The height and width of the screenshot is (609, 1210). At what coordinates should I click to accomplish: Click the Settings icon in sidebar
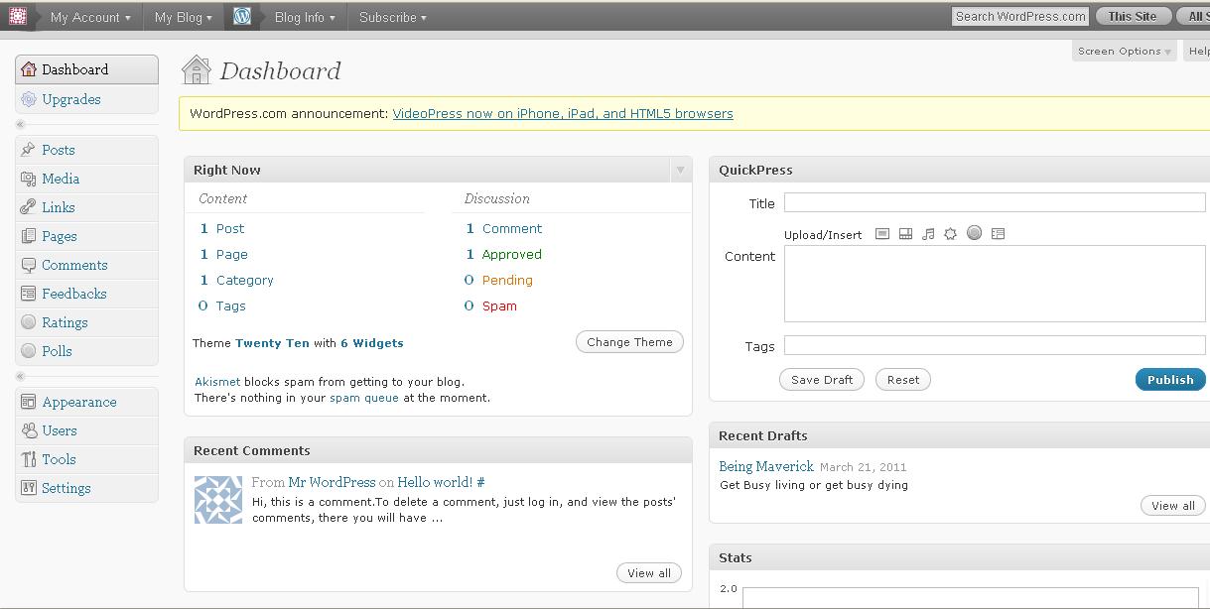[29, 488]
